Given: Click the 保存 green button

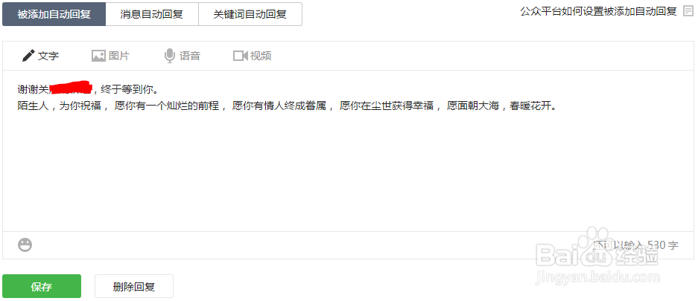Looking at the screenshot, I should pos(42,286).
